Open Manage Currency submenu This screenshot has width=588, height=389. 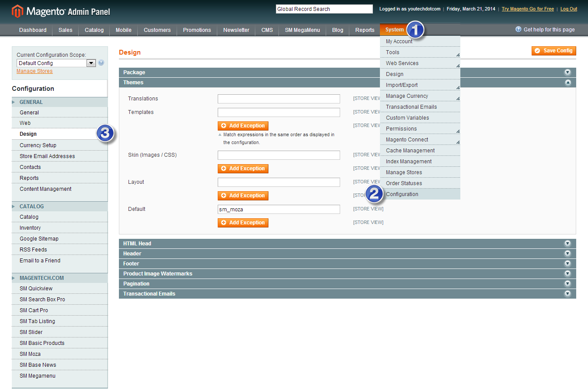tap(420, 96)
